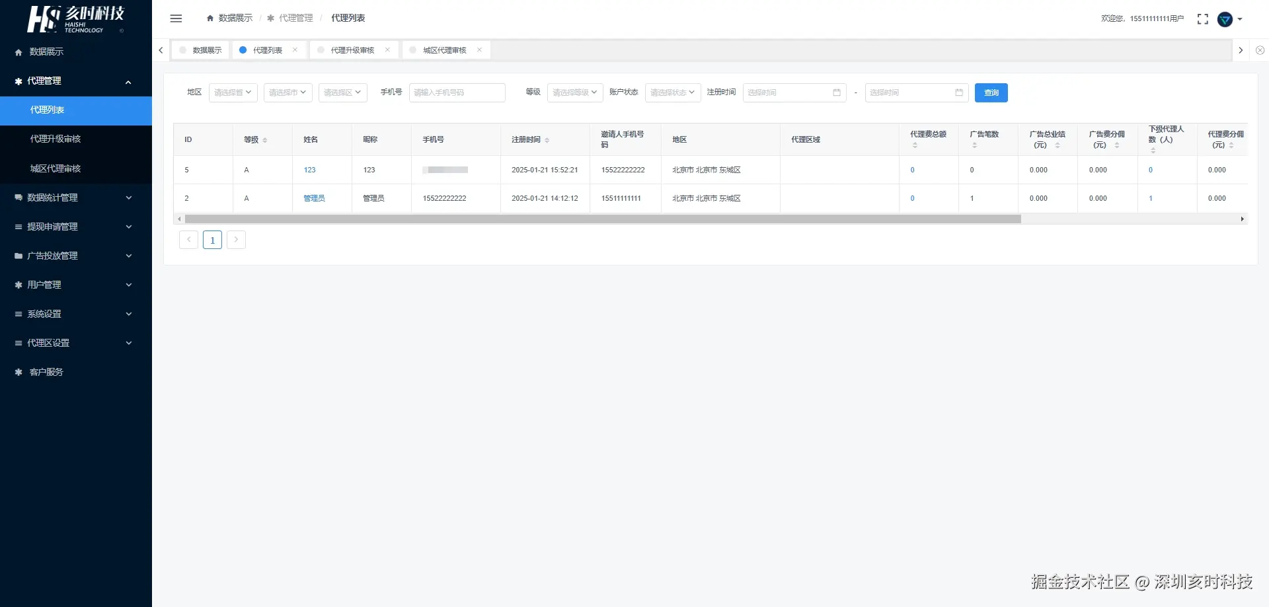Viewport: 1269px width, 607px height.
Task: Open the province (请选择省) dropdown
Action: (233, 92)
